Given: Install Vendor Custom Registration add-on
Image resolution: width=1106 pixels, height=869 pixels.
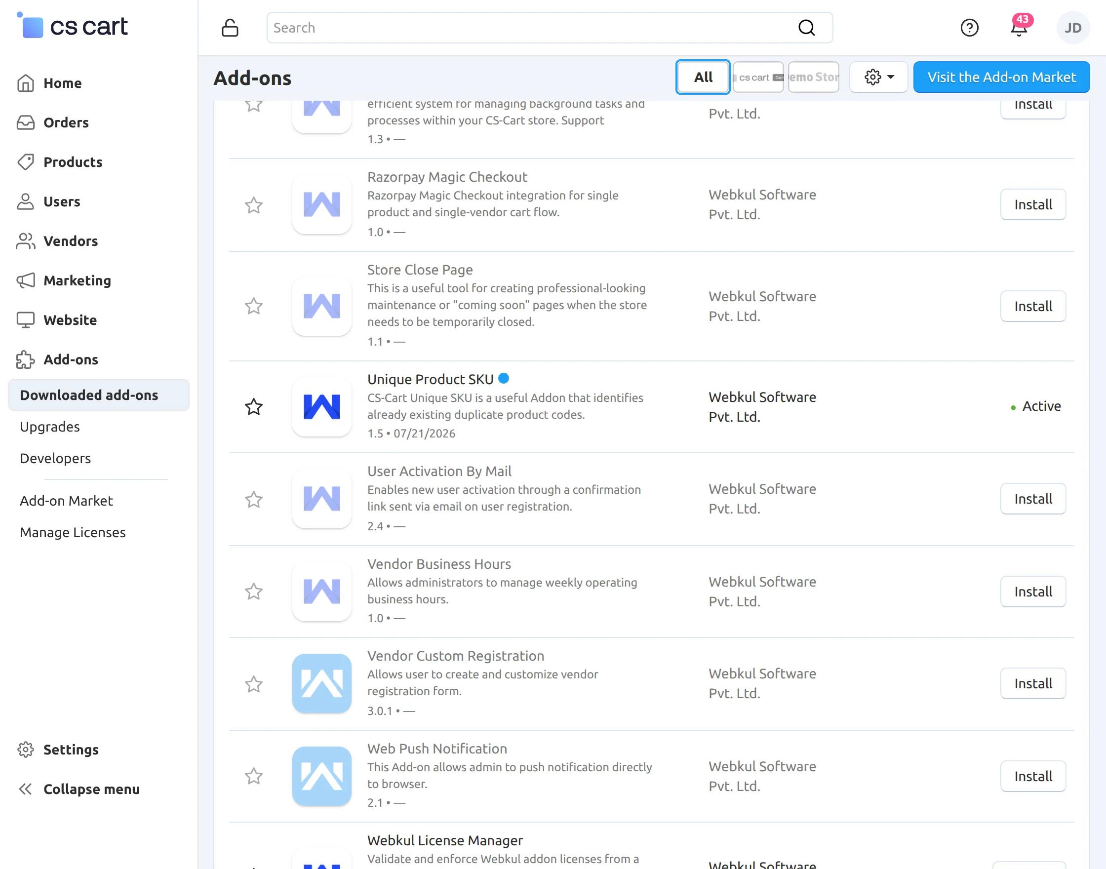Looking at the screenshot, I should click(1033, 683).
